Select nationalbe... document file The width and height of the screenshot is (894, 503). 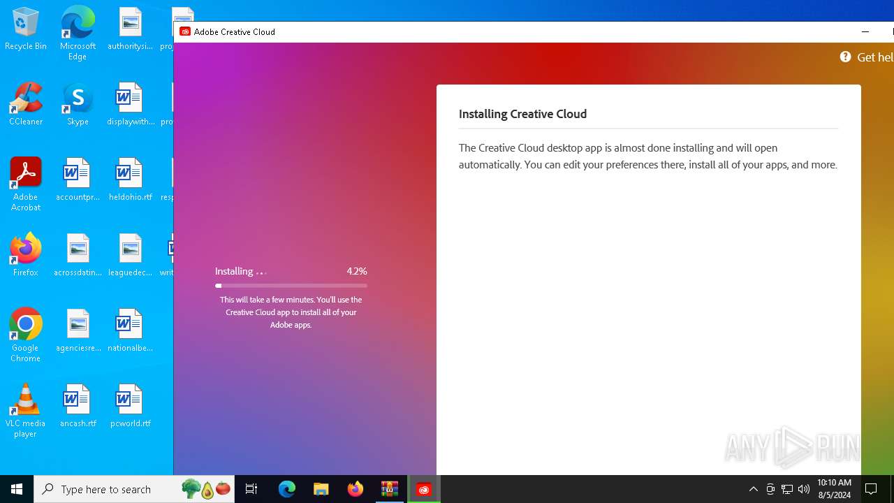click(x=130, y=331)
